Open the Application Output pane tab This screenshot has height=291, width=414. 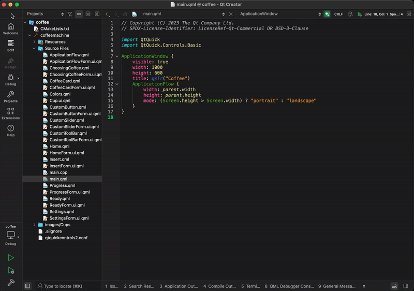click(179, 286)
